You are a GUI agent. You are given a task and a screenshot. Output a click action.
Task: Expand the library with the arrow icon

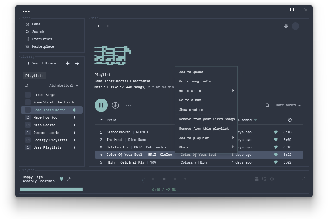coord(77,64)
